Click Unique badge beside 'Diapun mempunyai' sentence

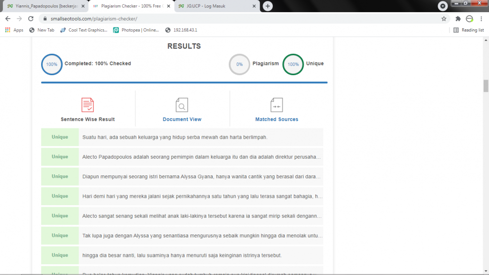coord(60,177)
